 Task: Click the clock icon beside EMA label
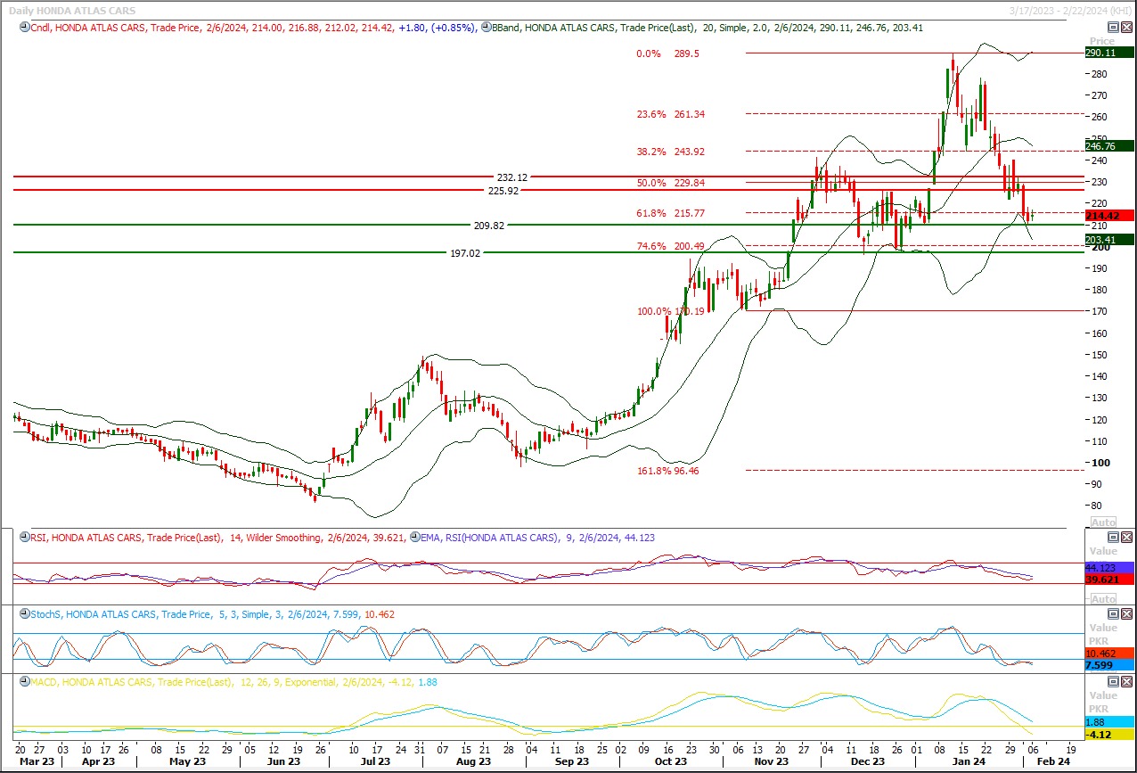click(415, 538)
